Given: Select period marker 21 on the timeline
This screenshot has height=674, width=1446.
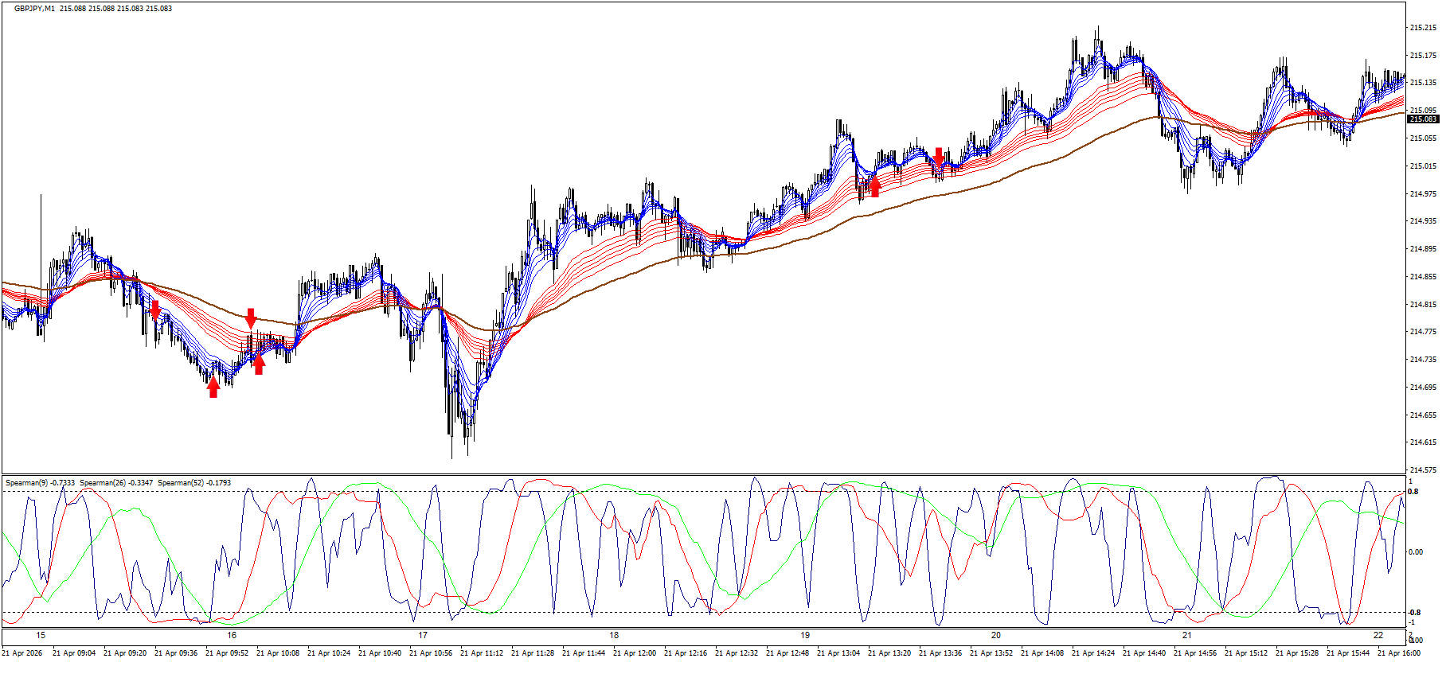Looking at the screenshot, I should (1187, 635).
